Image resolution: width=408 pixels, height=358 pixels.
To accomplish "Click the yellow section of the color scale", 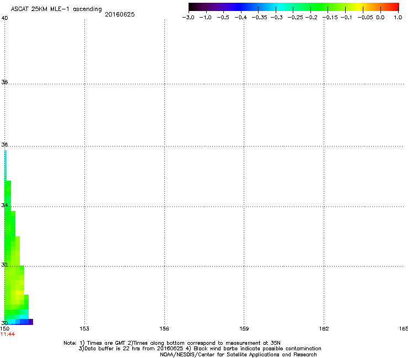I will (x=359, y=7).
